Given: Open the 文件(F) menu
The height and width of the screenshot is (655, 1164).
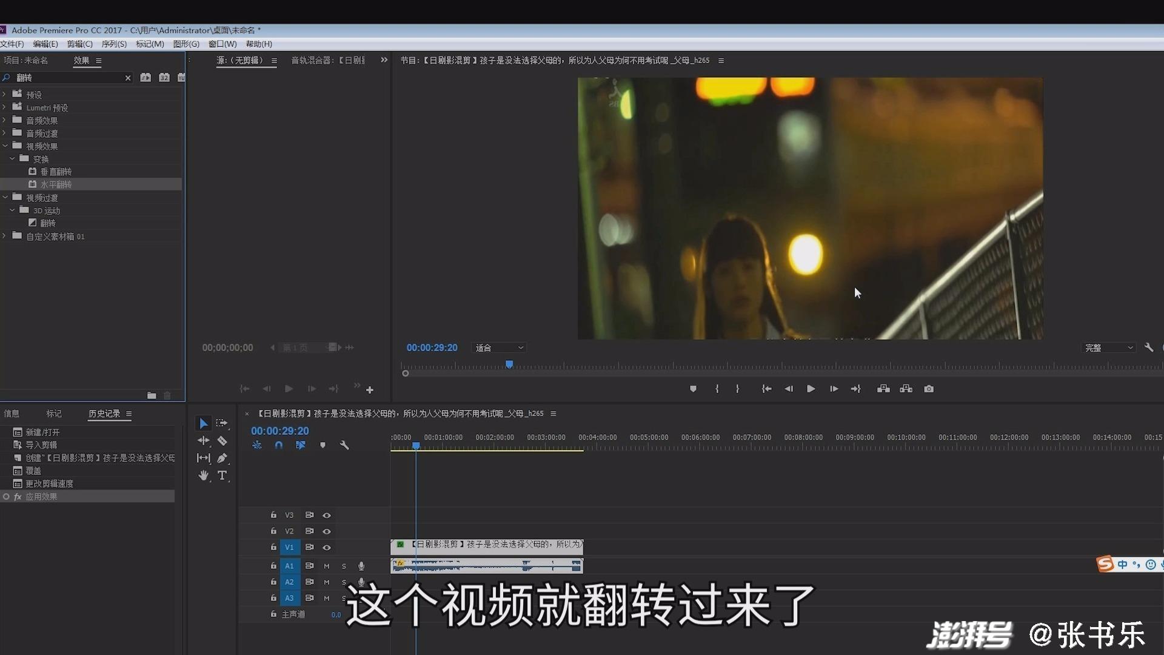Looking at the screenshot, I should (12, 44).
